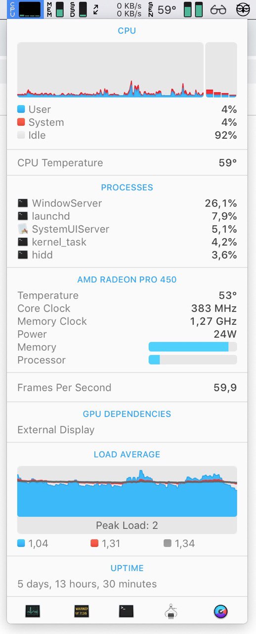Click the owl face menu bar icon
This screenshot has width=256, height=634.
pyautogui.click(x=243, y=9)
